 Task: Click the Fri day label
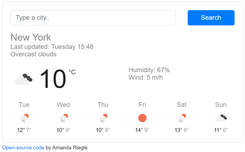point(142,105)
